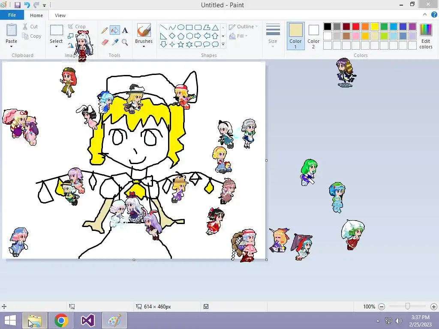Pick the black color swatch
This screenshot has width=439, height=329.
point(327,27)
